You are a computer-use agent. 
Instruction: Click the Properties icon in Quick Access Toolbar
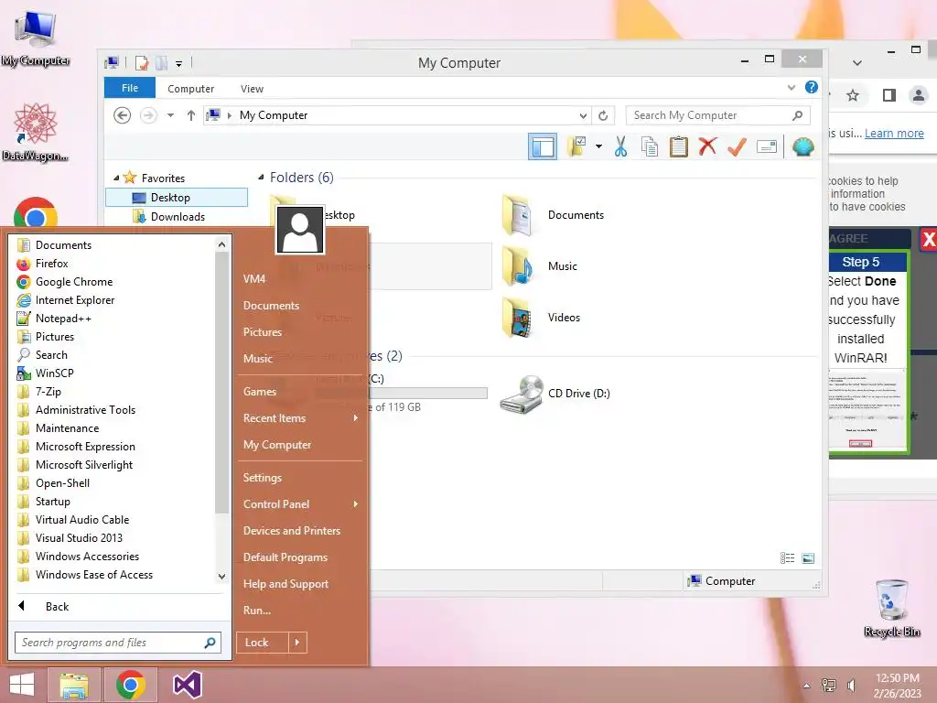pos(142,63)
